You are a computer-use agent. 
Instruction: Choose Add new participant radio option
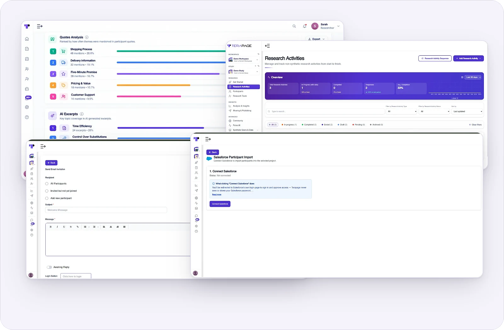(x=47, y=198)
